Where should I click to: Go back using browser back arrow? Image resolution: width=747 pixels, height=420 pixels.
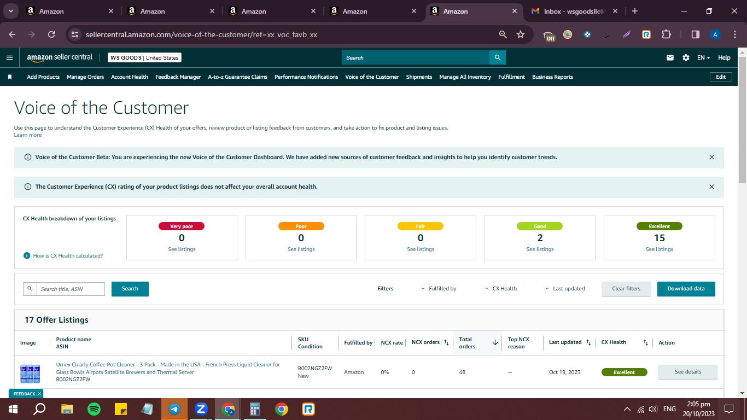(12, 34)
